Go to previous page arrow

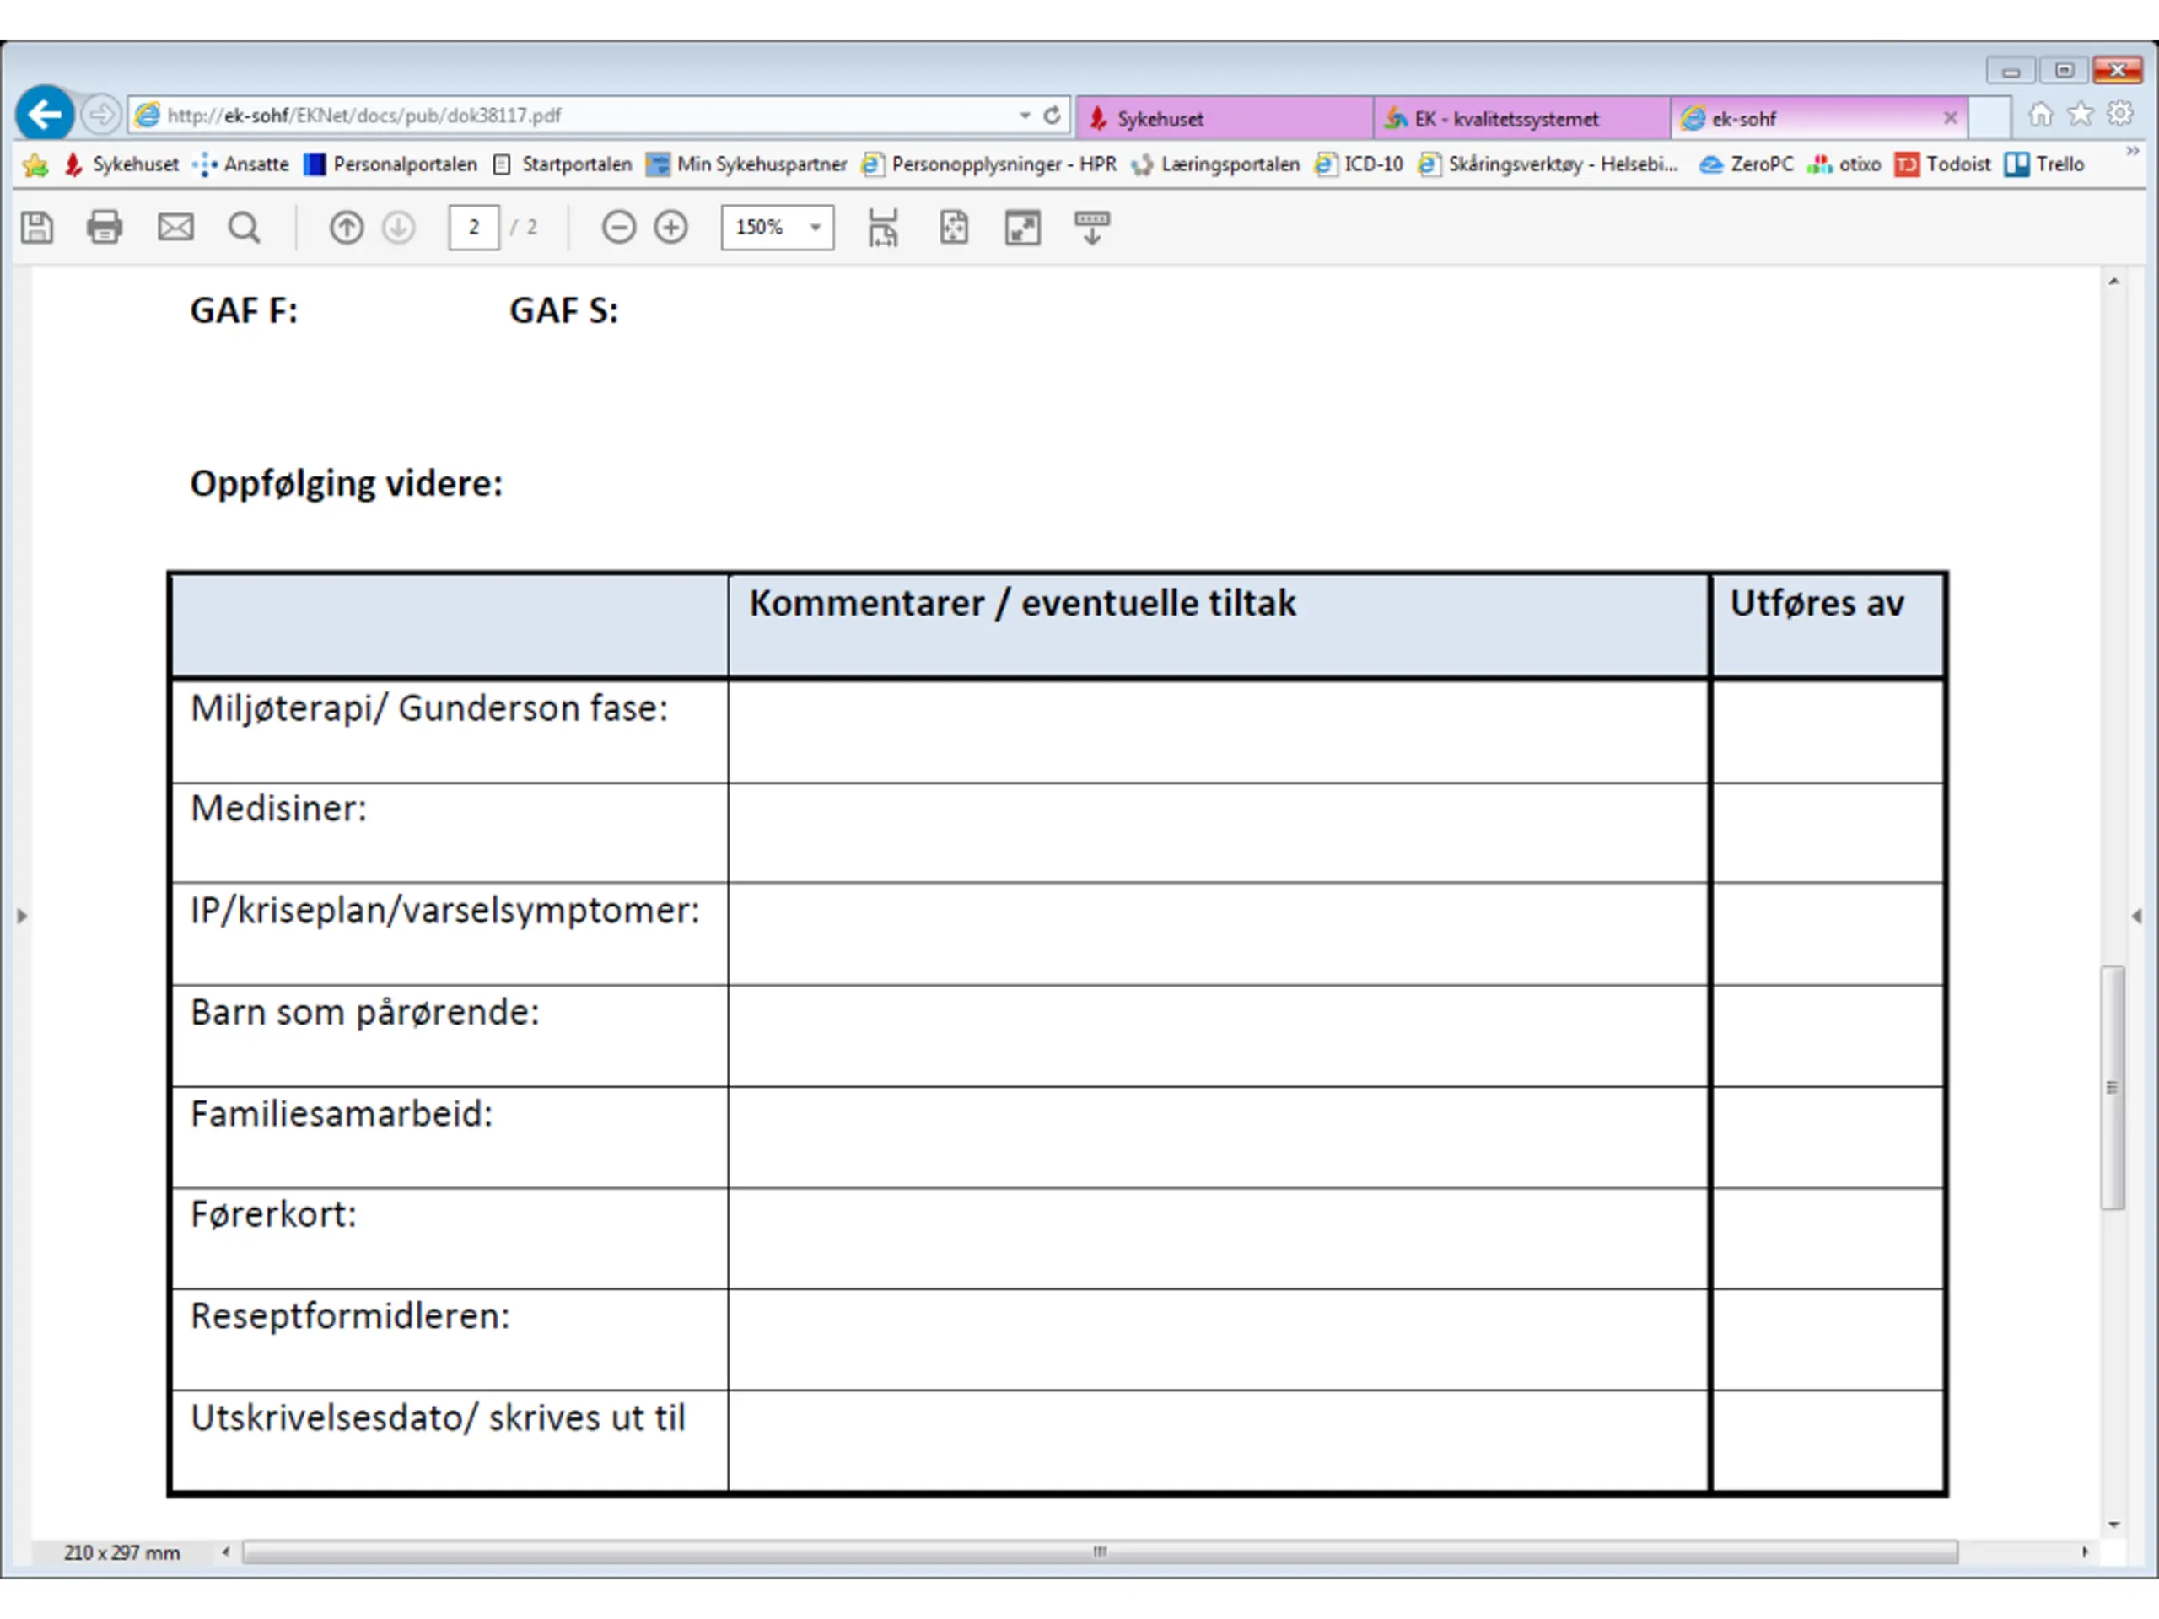click(x=347, y=228)
